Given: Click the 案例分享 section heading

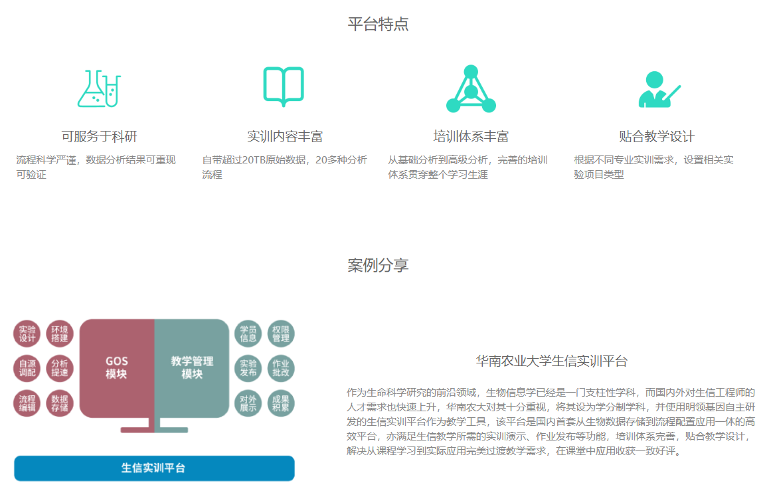Looking at the screenshot, I should 378,265.
